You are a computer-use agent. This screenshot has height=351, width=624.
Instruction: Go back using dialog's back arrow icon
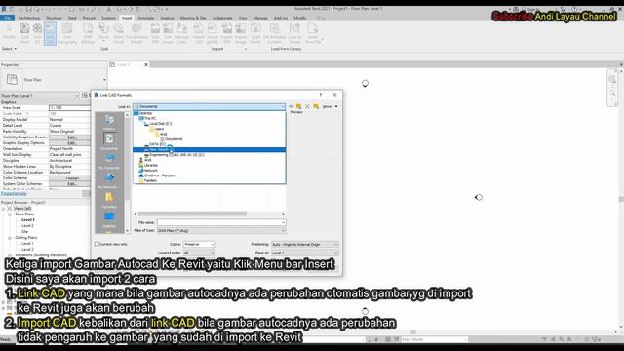pyautogui.click(x=291, y=106)
